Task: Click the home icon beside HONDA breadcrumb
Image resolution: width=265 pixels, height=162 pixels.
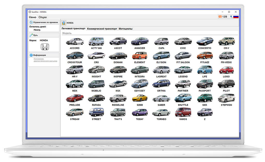Action: (x=64, y=23)
